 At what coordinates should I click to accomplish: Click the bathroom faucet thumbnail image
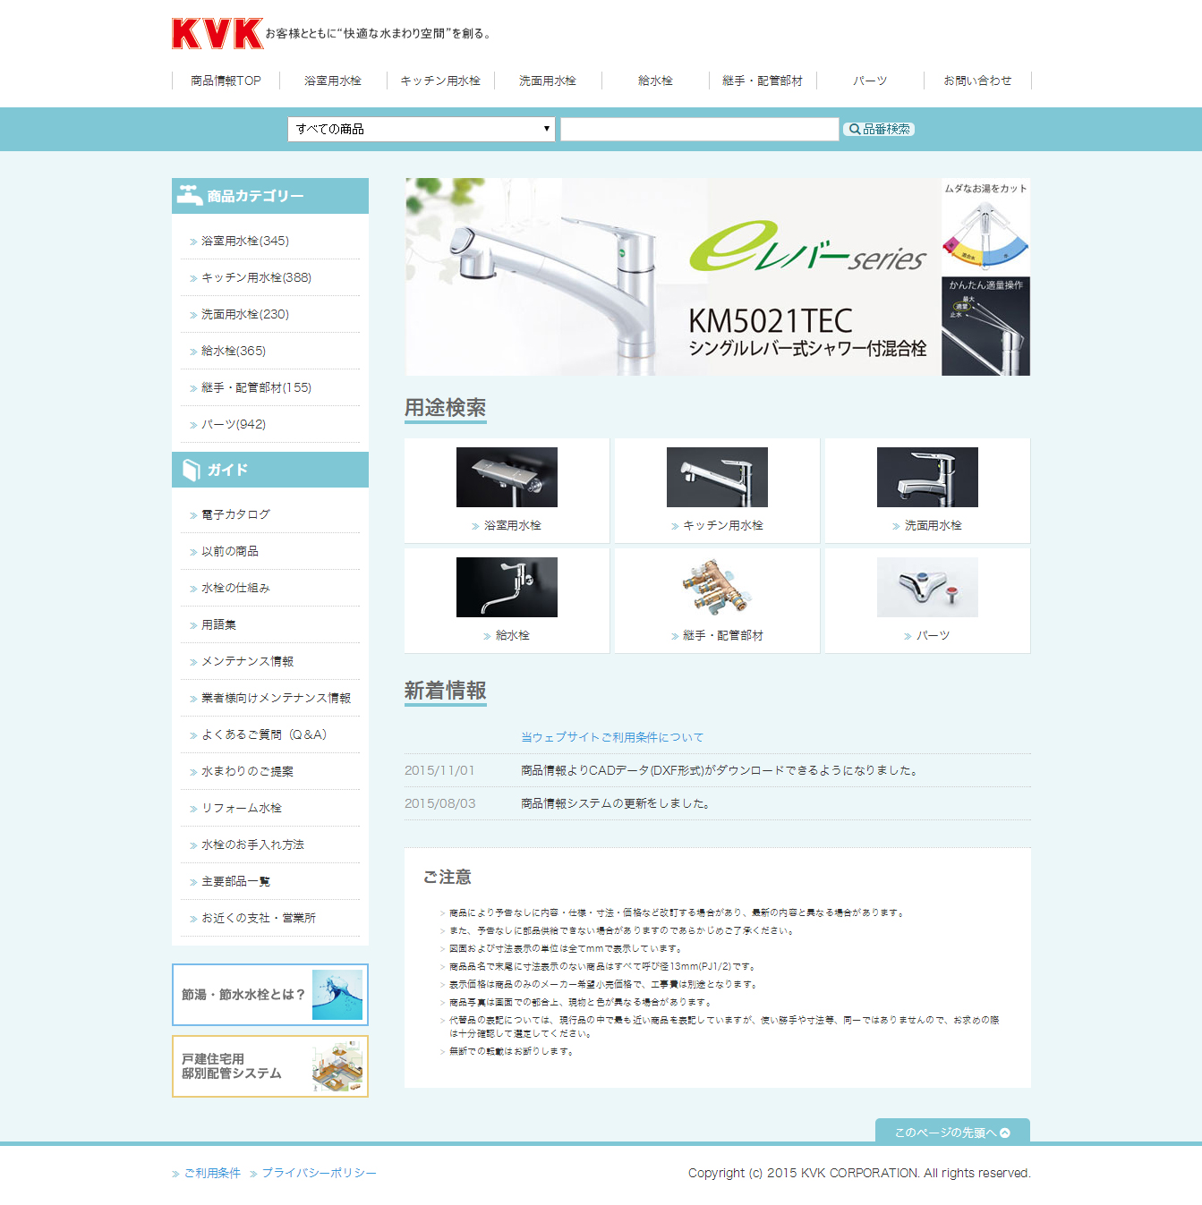507,477
